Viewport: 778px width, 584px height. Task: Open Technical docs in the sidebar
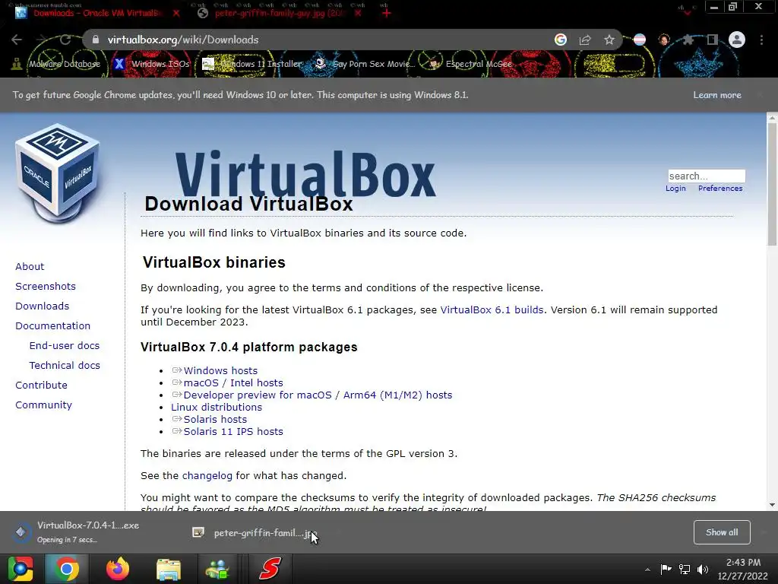coord(65,366)
